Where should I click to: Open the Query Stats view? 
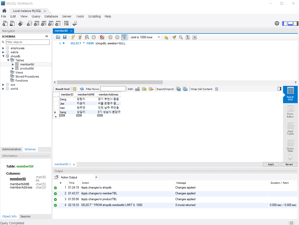tap(290, 145)
